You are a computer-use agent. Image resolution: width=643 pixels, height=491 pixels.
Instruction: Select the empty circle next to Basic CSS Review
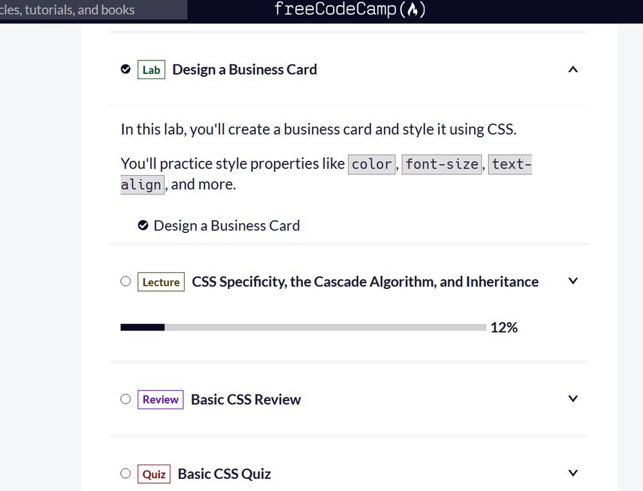(125, 399)
